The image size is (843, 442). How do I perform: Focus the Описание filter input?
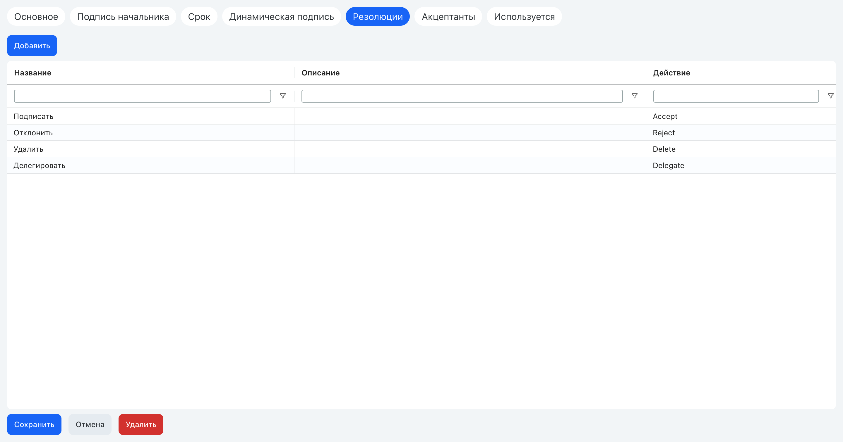point(462,96)
